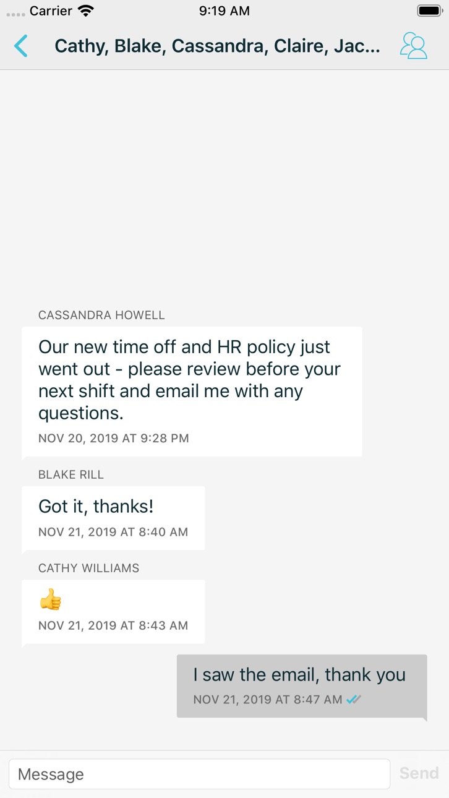The image size is (449, 798).
Task: Open the conversation title Cathy, Blake, Cassandra
Action: (217, 46)
